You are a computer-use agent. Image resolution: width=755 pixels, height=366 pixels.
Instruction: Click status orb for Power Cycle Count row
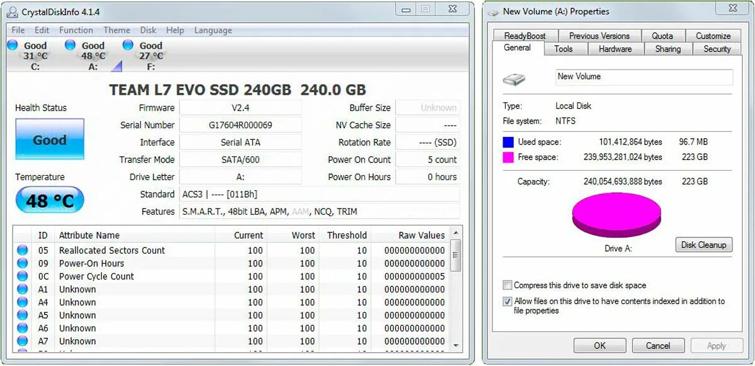tap(23, 276)
